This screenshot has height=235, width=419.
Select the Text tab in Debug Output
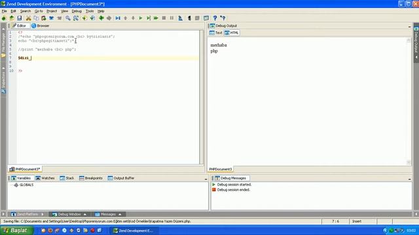(216, 33)
